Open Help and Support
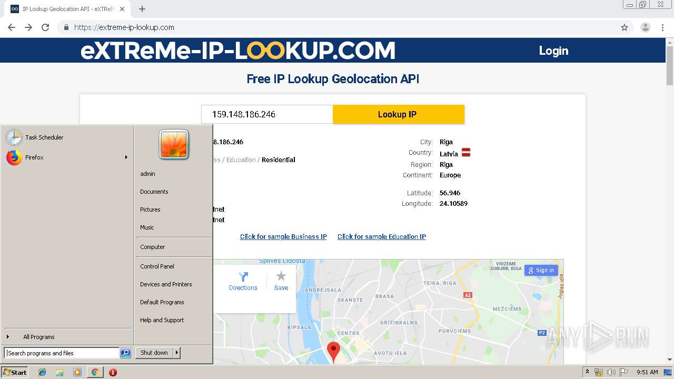674x379 pixels. point(162,320)
